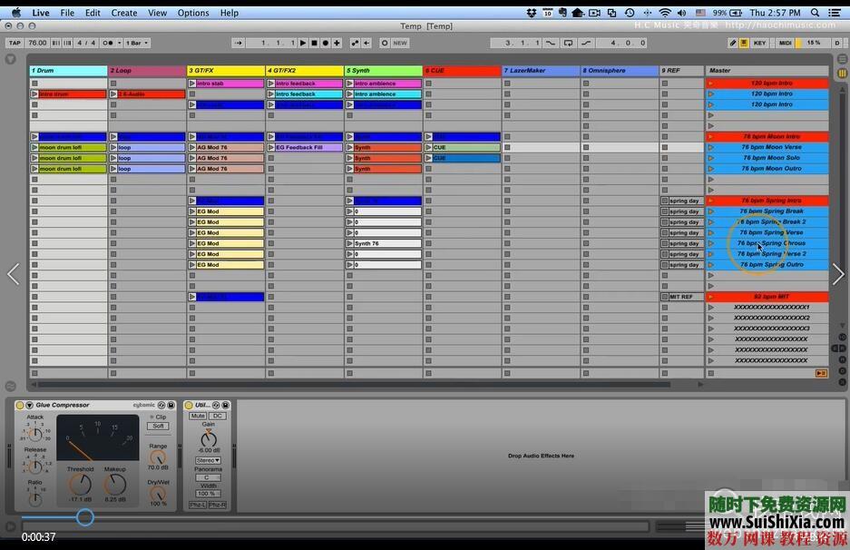Open the Live menu
Image resolution: width=850 pixels, height=550 pixels.
[x=41, y=13]
